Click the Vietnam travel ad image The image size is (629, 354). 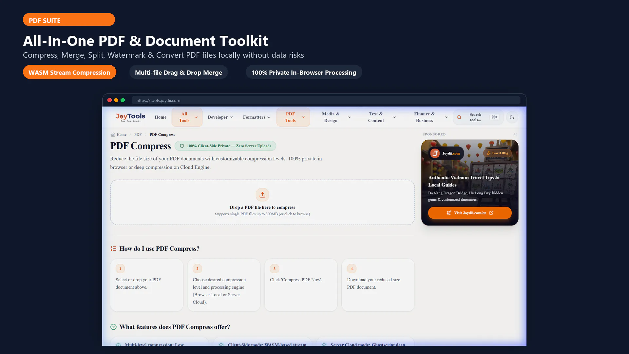coord(470,183)
